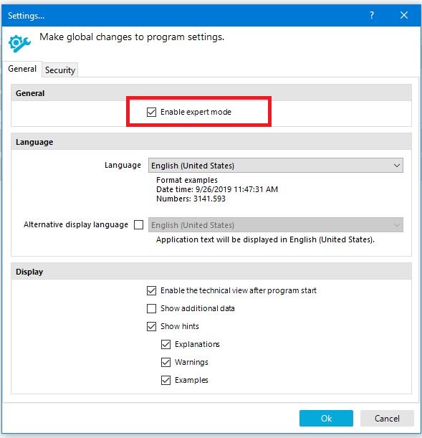Viewport: 422px width, 438px height.
Task: Open the Security tab
Action: (x=60, y=70)
